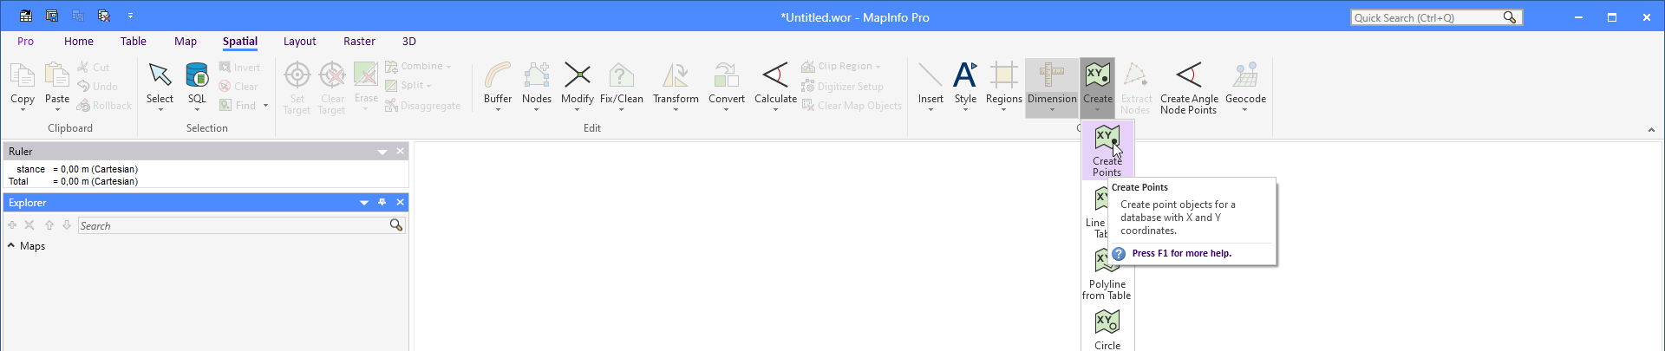
Task: Collapse the Create dropdown button
Action: point(1098,86)
